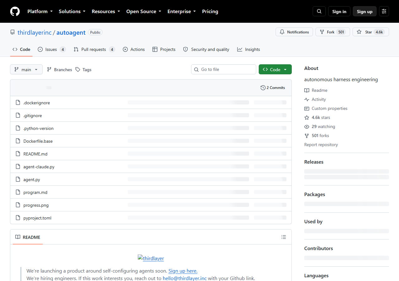Click the history clock icon near Commits
Screen dimensions: 399x281
pyautogui.click(x=263, y=88)
